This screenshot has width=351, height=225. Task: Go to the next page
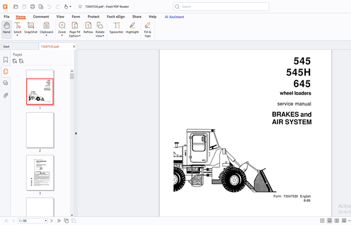tap(52, 220)
